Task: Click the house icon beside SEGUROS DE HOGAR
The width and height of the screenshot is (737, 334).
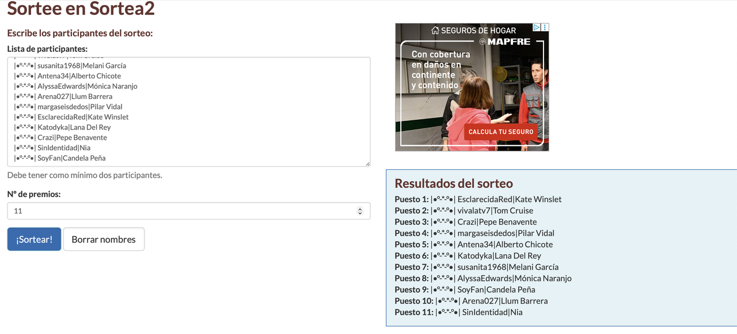Action: [x=435, y=31]
